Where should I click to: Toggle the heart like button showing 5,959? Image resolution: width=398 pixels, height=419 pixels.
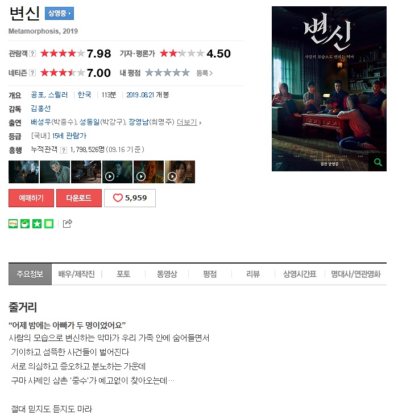(x=130, y=198)
